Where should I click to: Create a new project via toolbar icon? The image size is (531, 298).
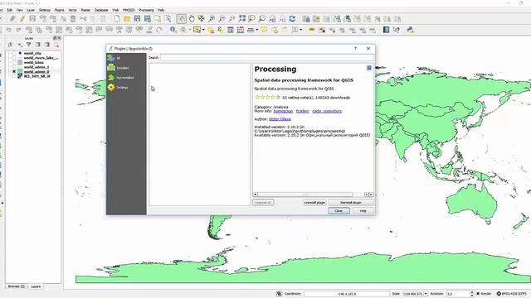[117, 19]
